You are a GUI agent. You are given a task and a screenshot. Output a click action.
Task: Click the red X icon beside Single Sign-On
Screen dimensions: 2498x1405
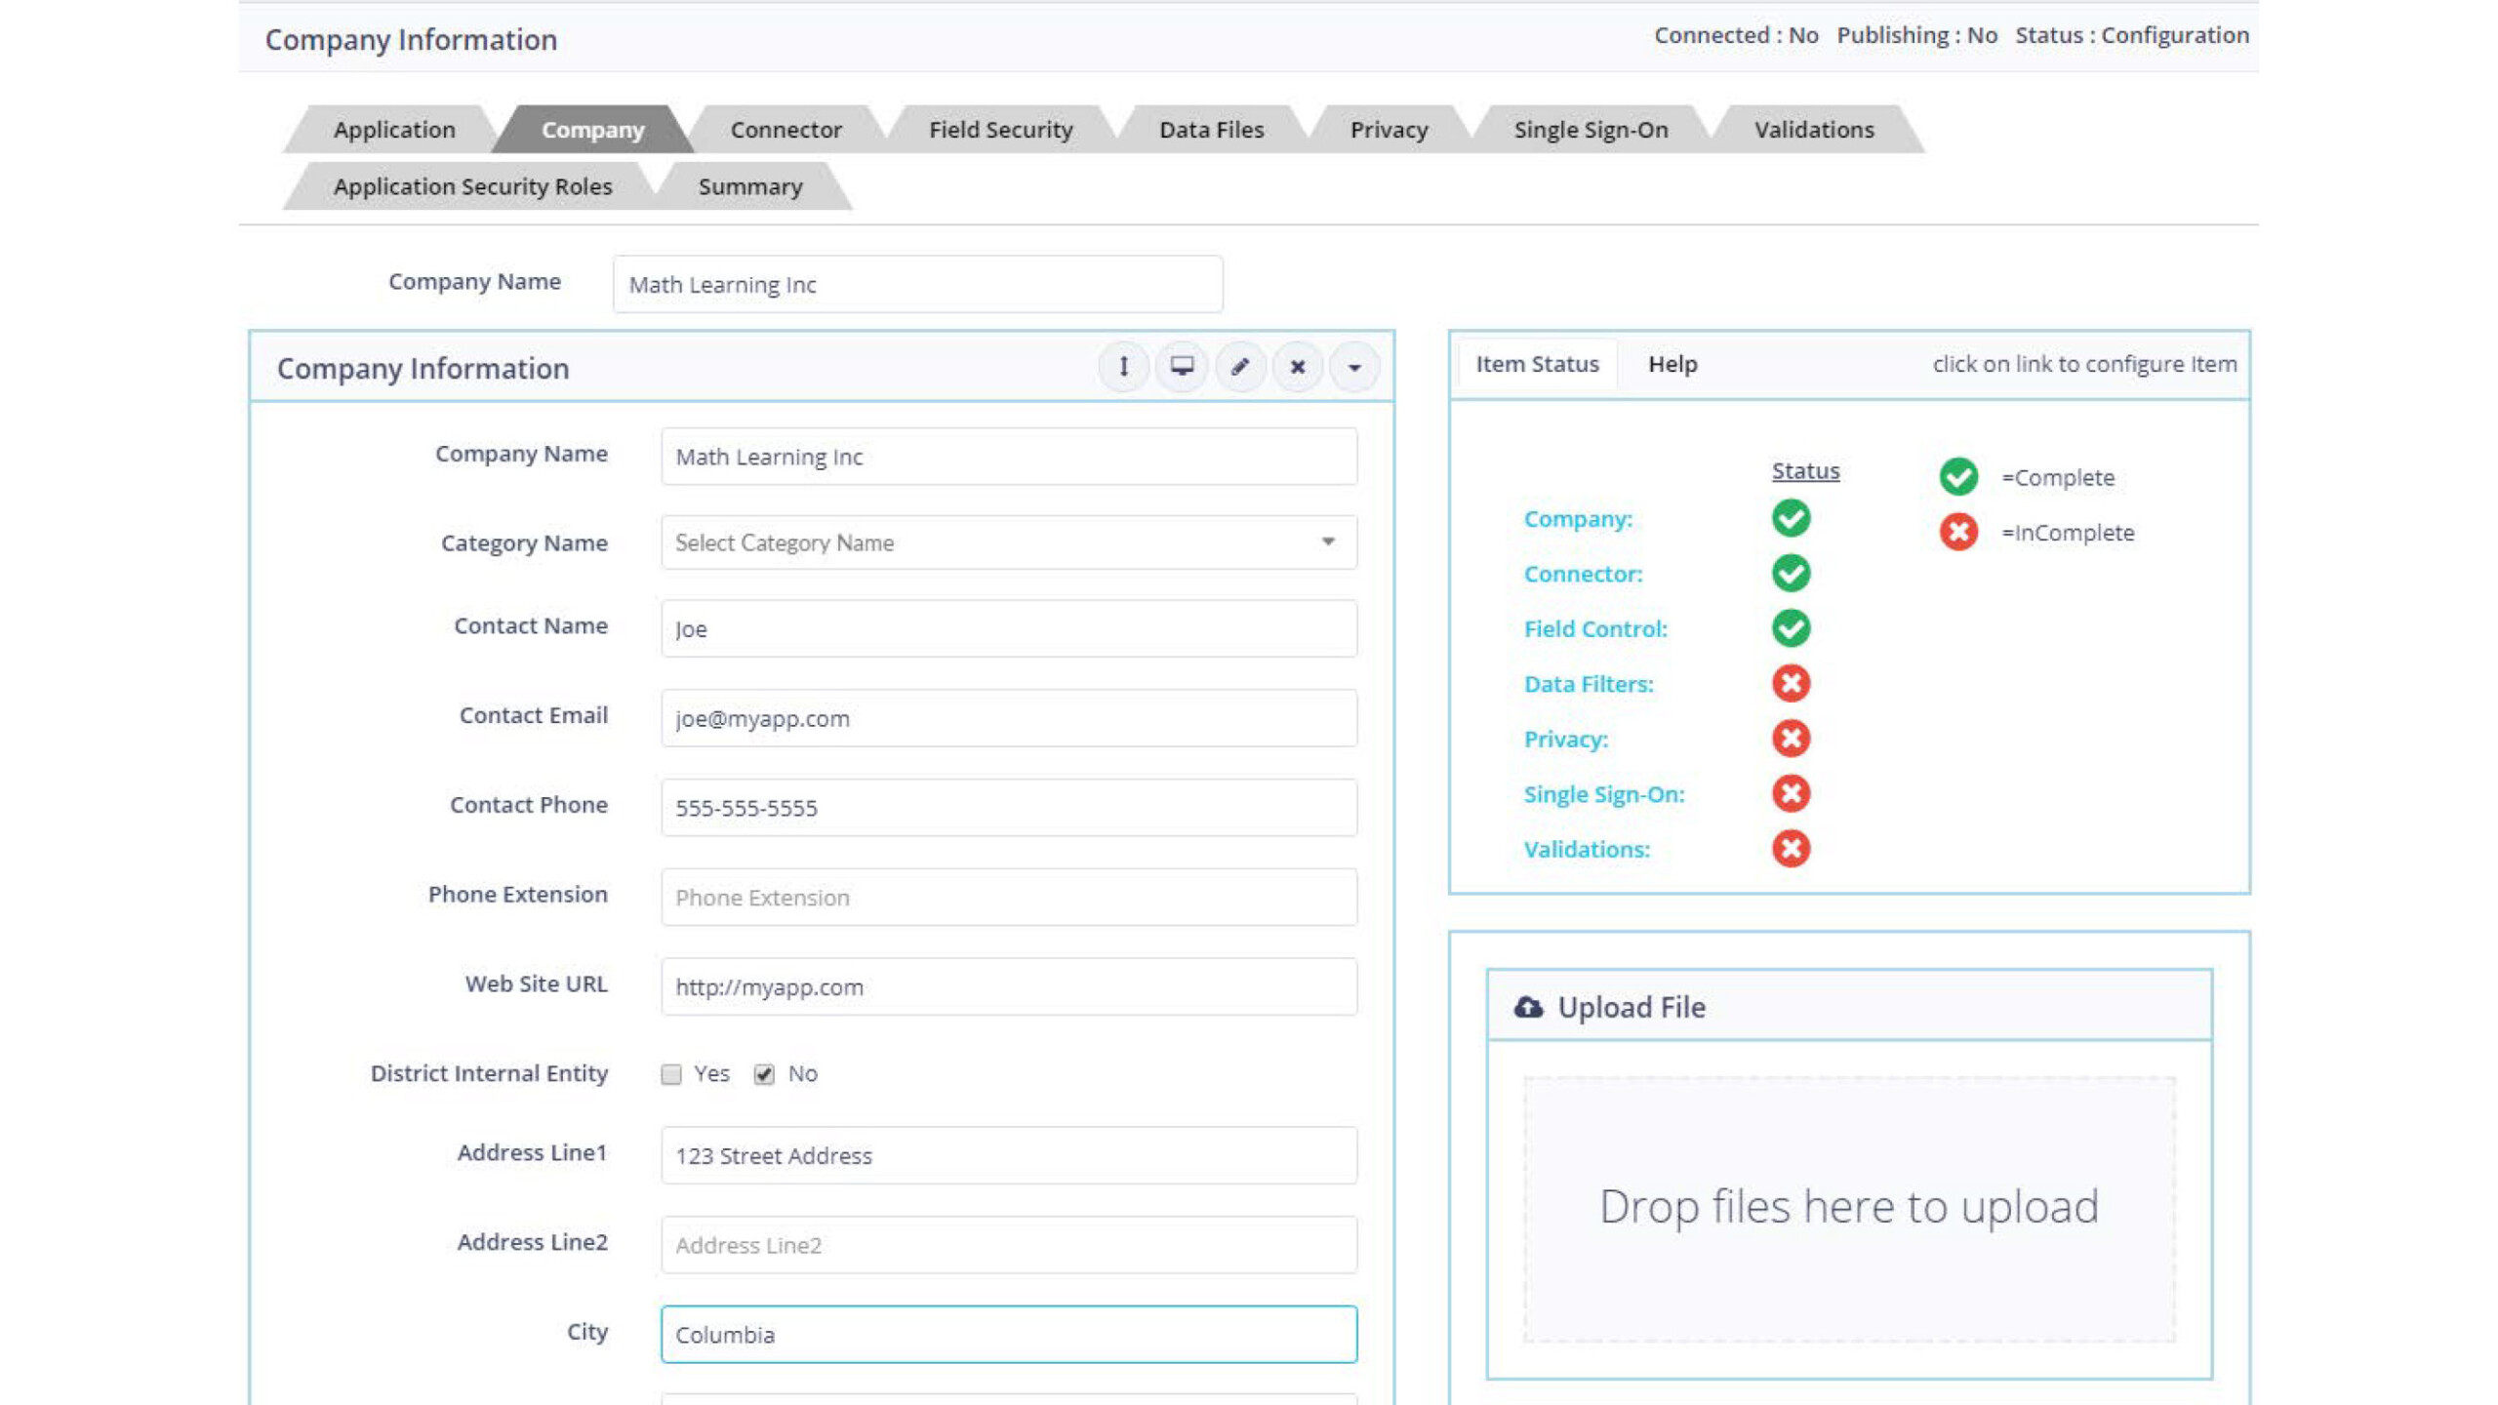(x=1791, y=793)
